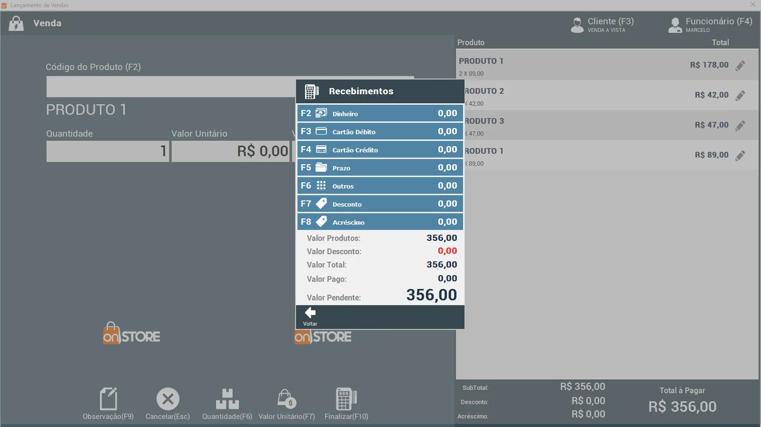Click the Finalizar (F10) calculator icon
The image size is (761, 427).
pyautogui.click(x=346, y=399)
